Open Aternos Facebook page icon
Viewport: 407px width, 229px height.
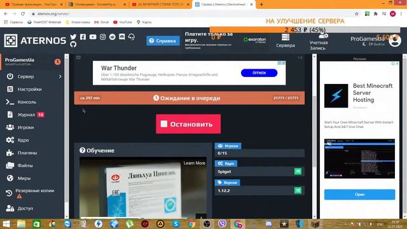tap(83, 37)
